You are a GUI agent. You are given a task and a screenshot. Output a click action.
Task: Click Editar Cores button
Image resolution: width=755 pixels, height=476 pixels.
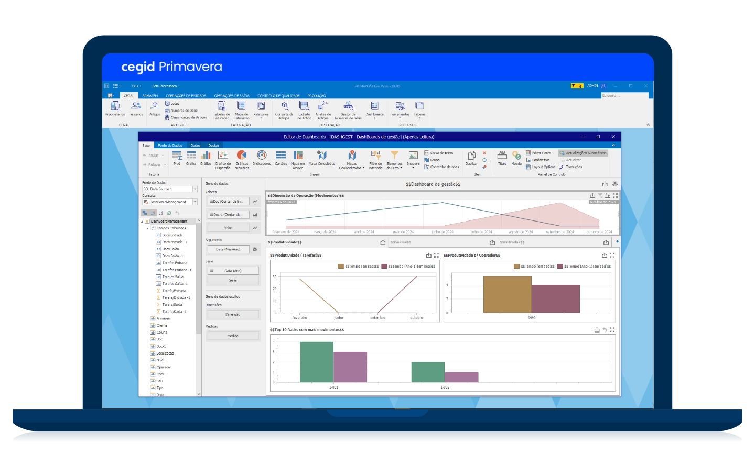click(x=538, y=153)
